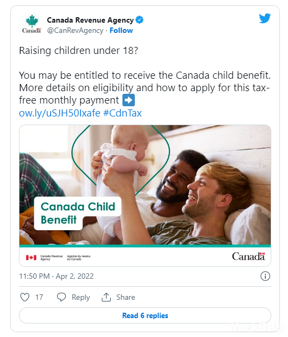Open the Canada Child Benefit image
This screenshot has height=337, width=288.
[x=145, y=196]
